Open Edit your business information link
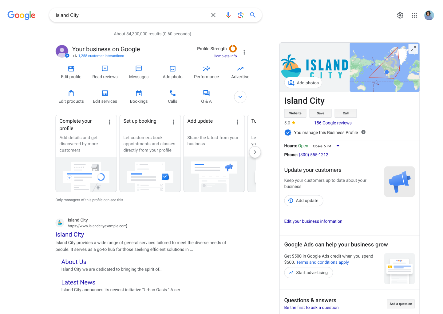The height and width of the screenshot is (314, 443). click(x=313, y=221)
